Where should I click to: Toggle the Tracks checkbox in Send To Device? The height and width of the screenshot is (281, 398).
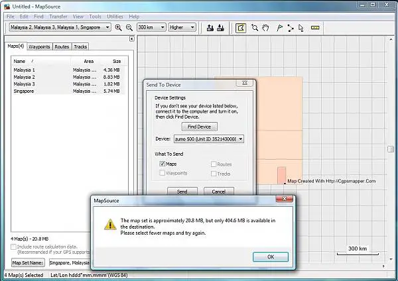[x=214, y=174]
